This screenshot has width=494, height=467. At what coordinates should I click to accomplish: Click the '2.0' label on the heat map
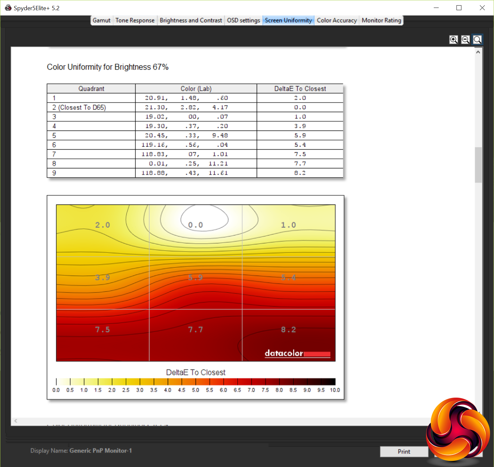click(103, 225)
